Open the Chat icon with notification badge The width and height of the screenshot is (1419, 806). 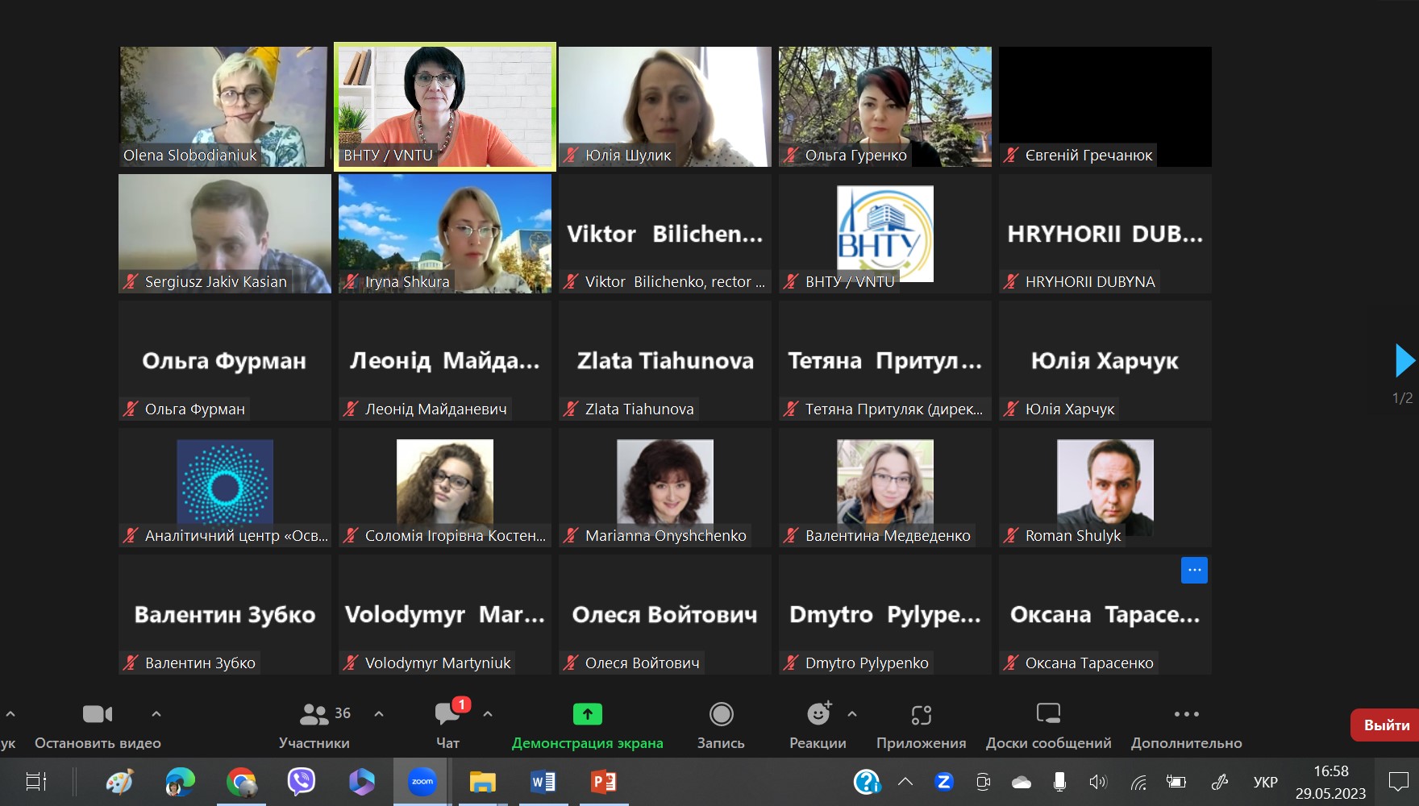448,713
